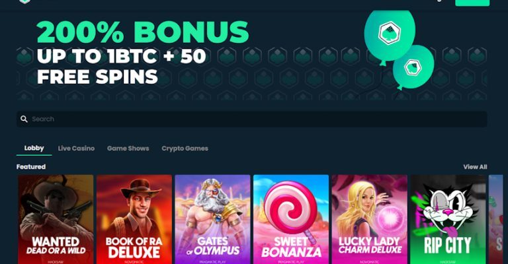Launch Book of Ra Deluxe game
Image resolution: width=508 pixels, height=264 pixels.
(x=134, y=219)
